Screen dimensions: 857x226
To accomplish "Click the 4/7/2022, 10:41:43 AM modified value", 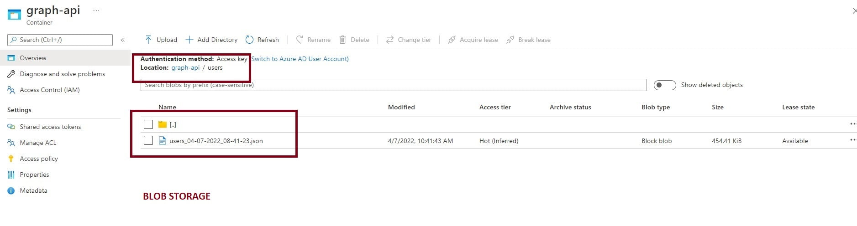I will click(x=421, y=141).
